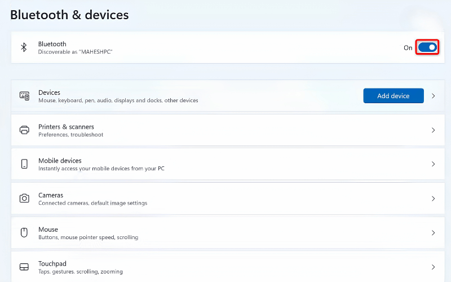Click the Cameras camera icon
The height and width of the screenshot is (282, 451).
click(x=24, y=199)
